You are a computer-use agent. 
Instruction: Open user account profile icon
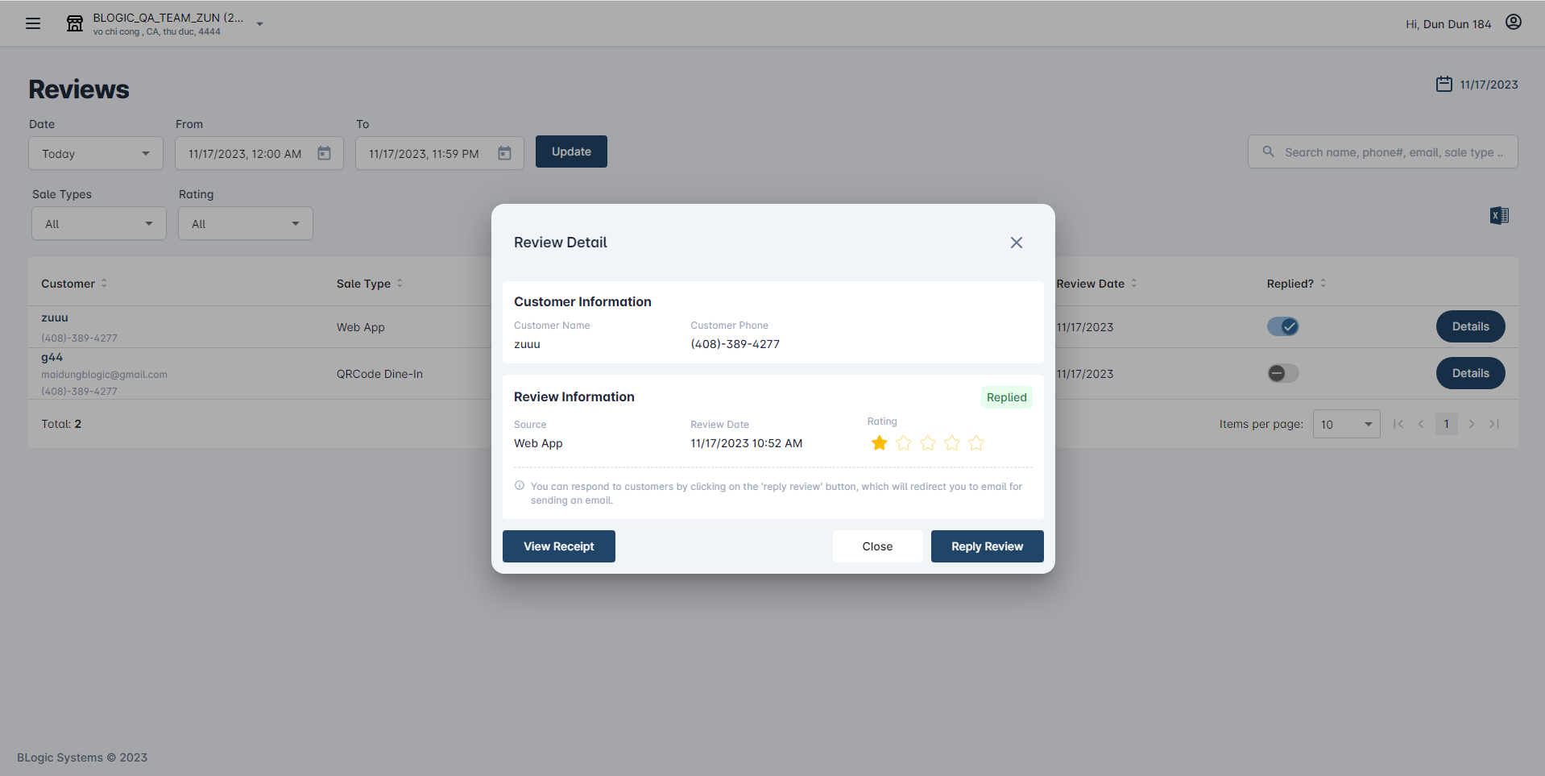tap(1513, 23)
